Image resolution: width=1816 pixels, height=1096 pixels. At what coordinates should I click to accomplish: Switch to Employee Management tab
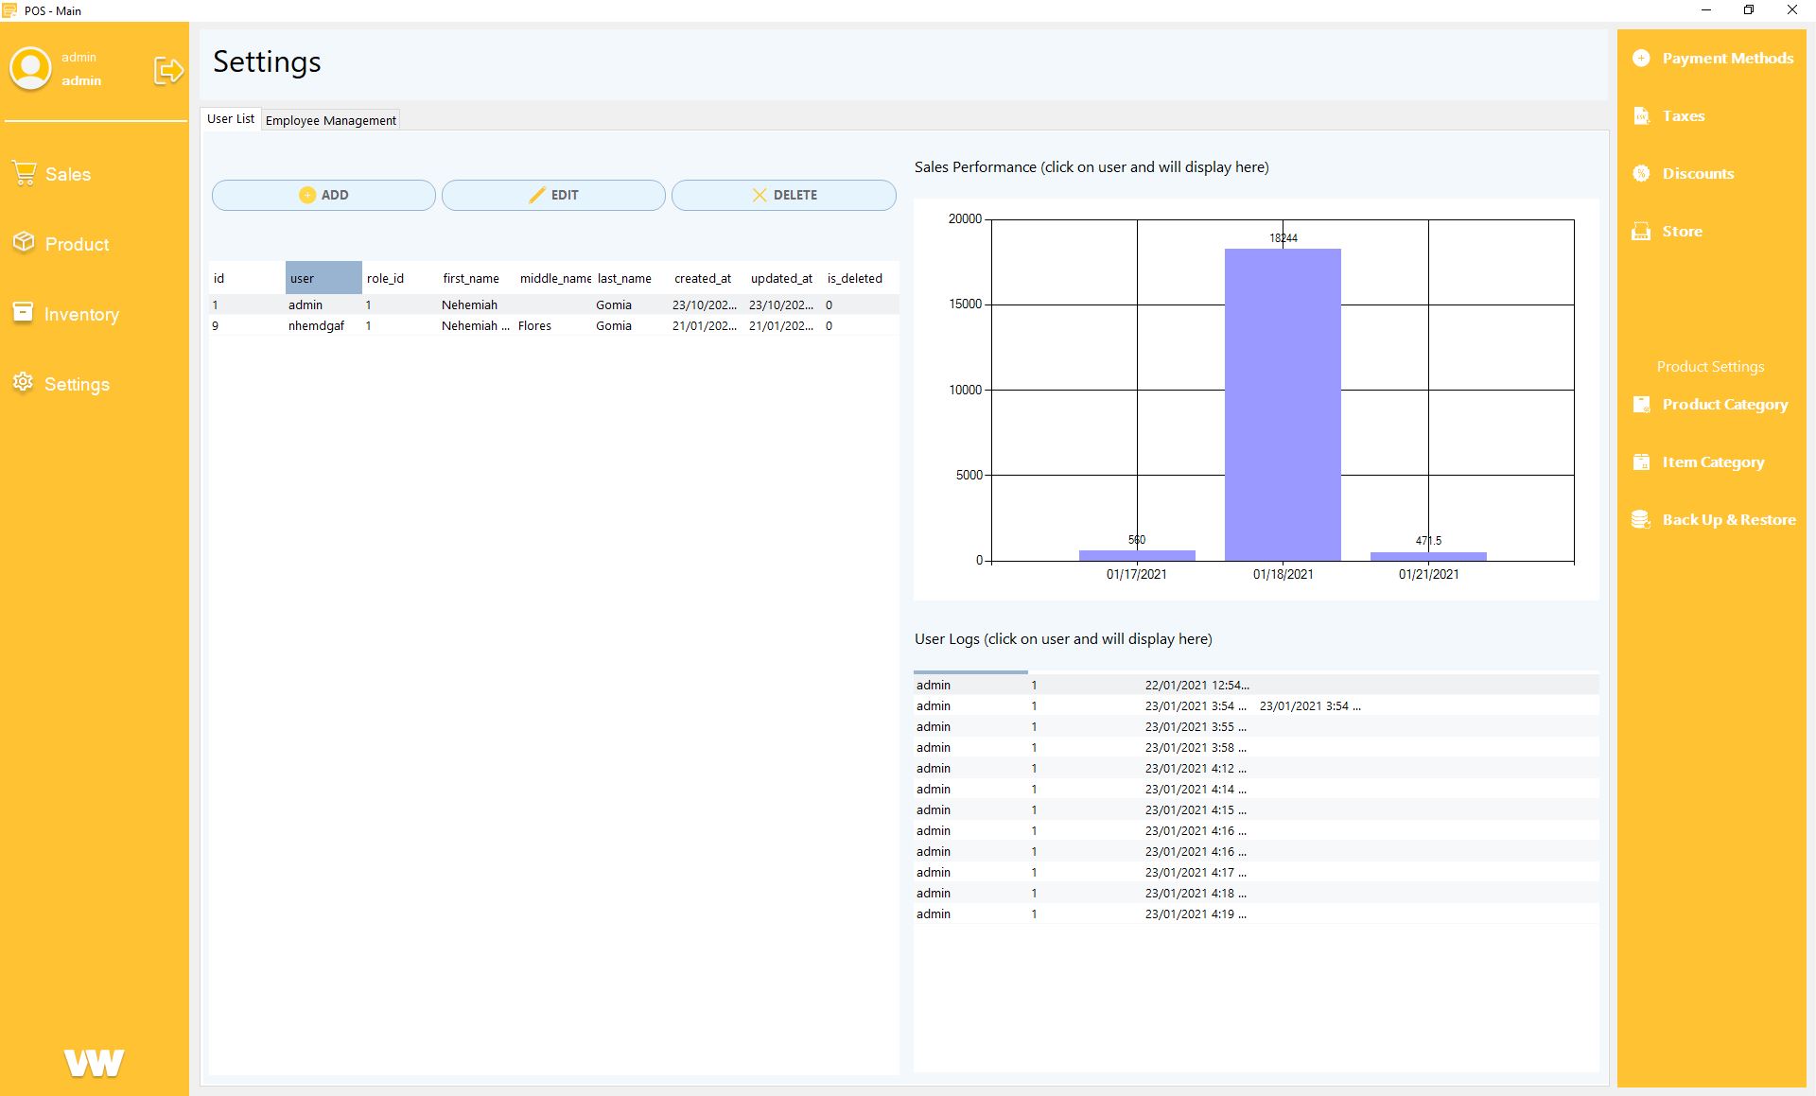(x=330, y=120)
